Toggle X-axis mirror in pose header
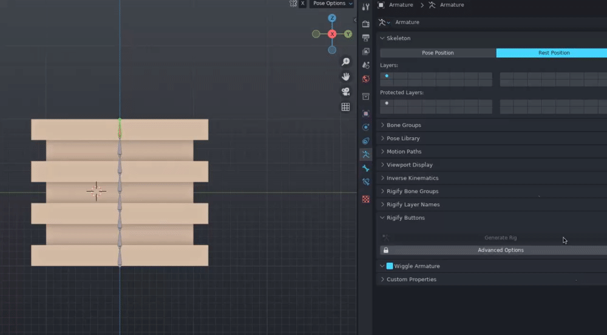 pyautogui.click(x=303, y=4)
